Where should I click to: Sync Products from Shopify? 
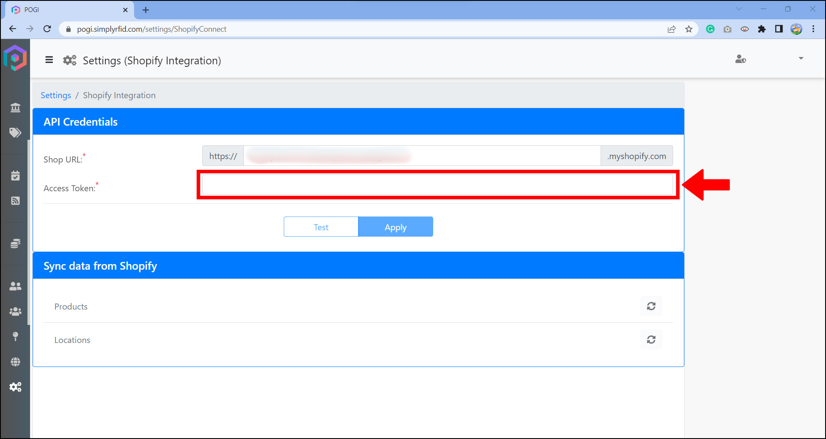tap(651, 306)
